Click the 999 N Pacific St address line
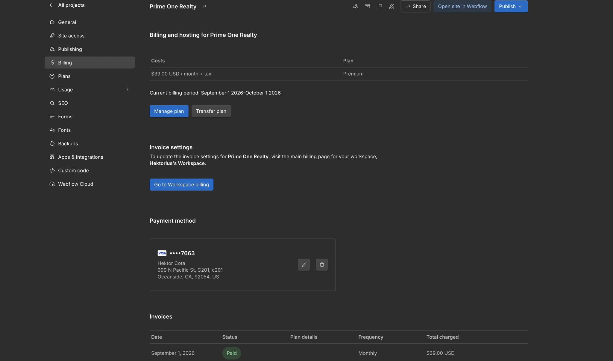Screen dimensions: 613x361 [190, 270]
